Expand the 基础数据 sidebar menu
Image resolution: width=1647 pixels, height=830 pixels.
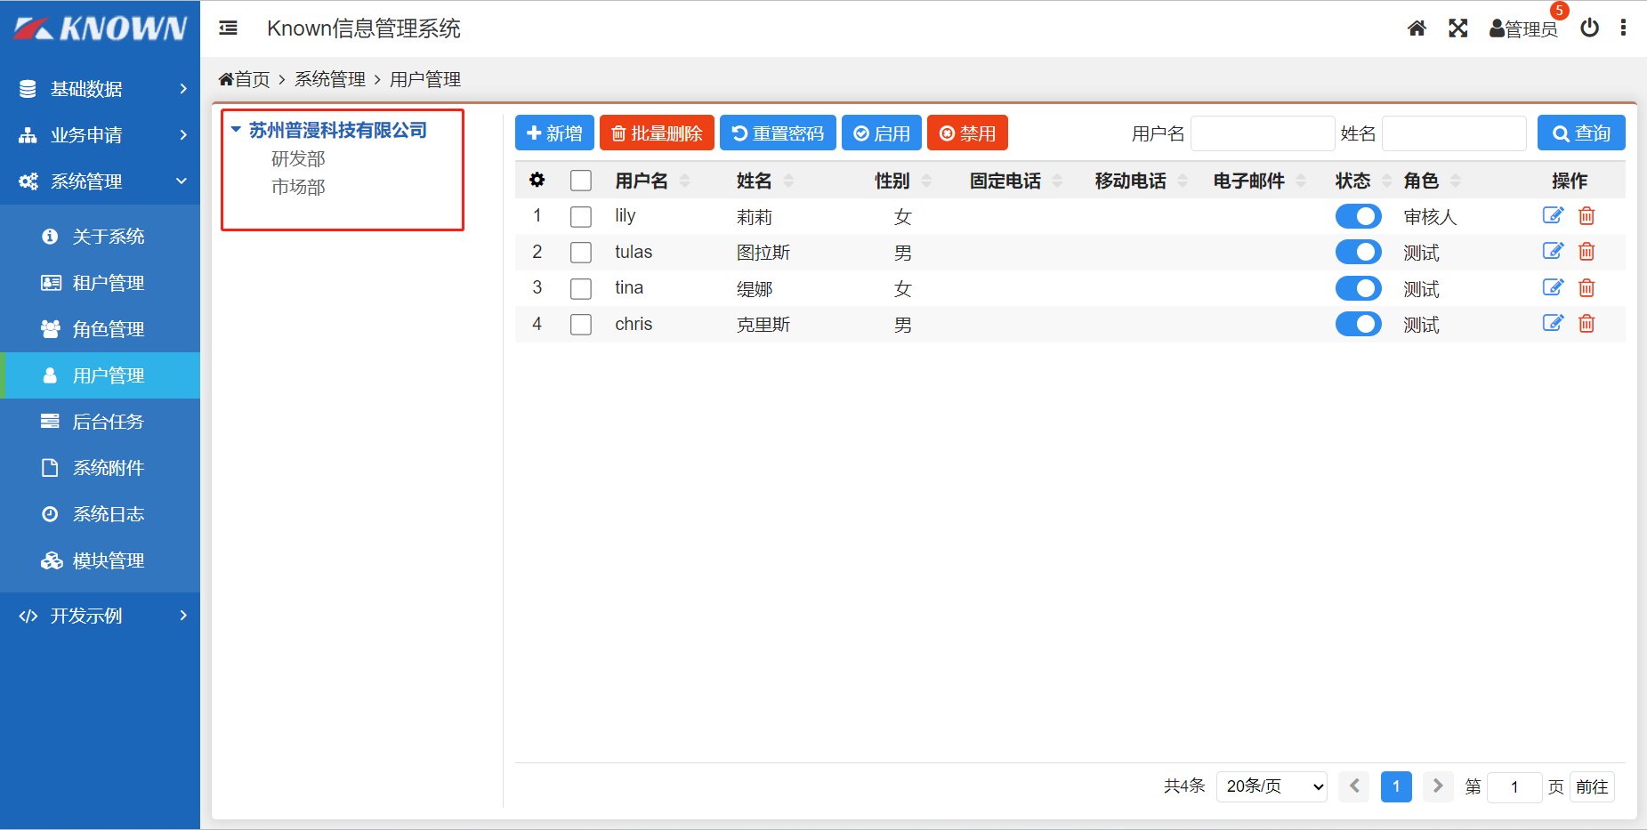(x=100, y=89)
